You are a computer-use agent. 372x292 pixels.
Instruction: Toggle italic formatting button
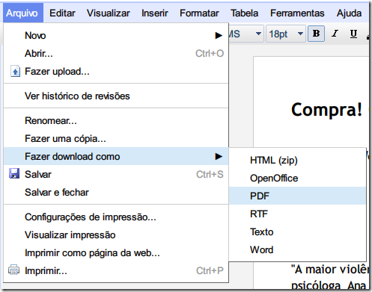pos(335,34)
